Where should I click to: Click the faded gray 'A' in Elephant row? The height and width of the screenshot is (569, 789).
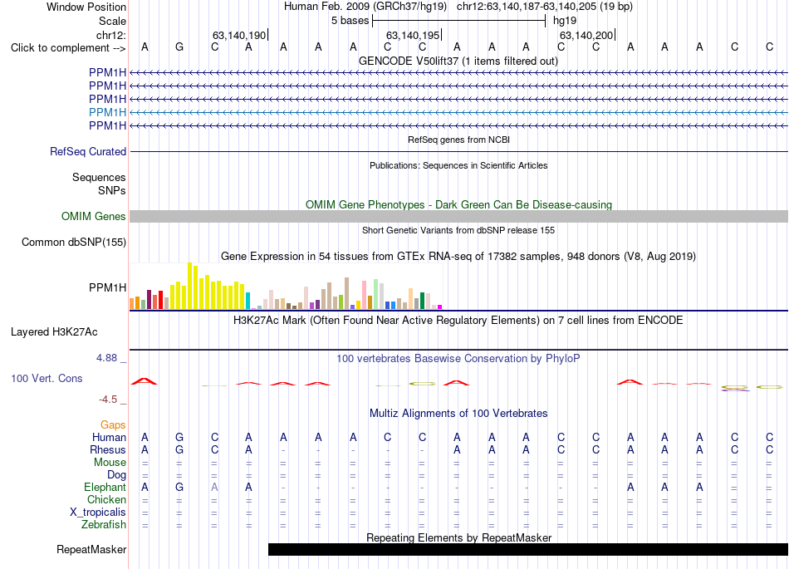click(x=214, y=487)
